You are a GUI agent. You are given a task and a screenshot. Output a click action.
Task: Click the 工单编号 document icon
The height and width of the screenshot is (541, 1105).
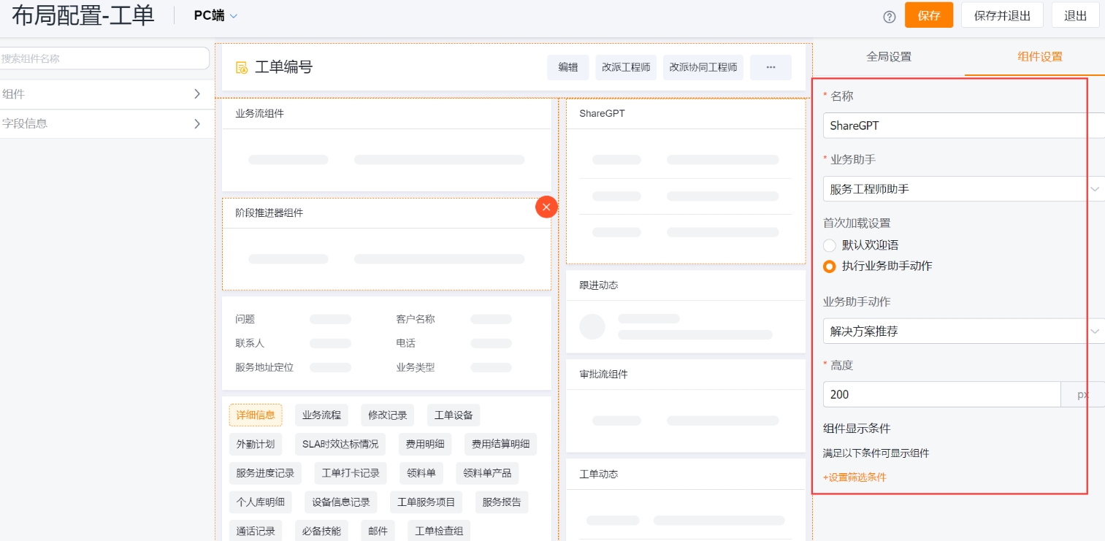pyautogui.click(x=242, y=68)
